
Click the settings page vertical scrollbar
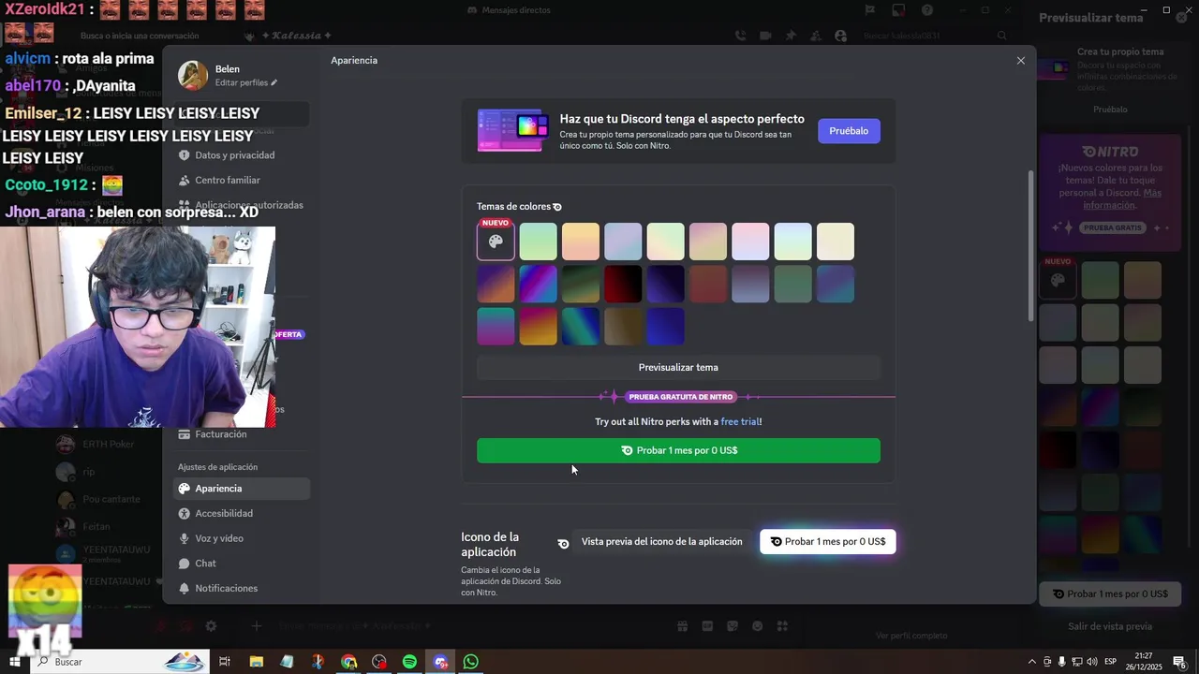tap(1030, 246)
